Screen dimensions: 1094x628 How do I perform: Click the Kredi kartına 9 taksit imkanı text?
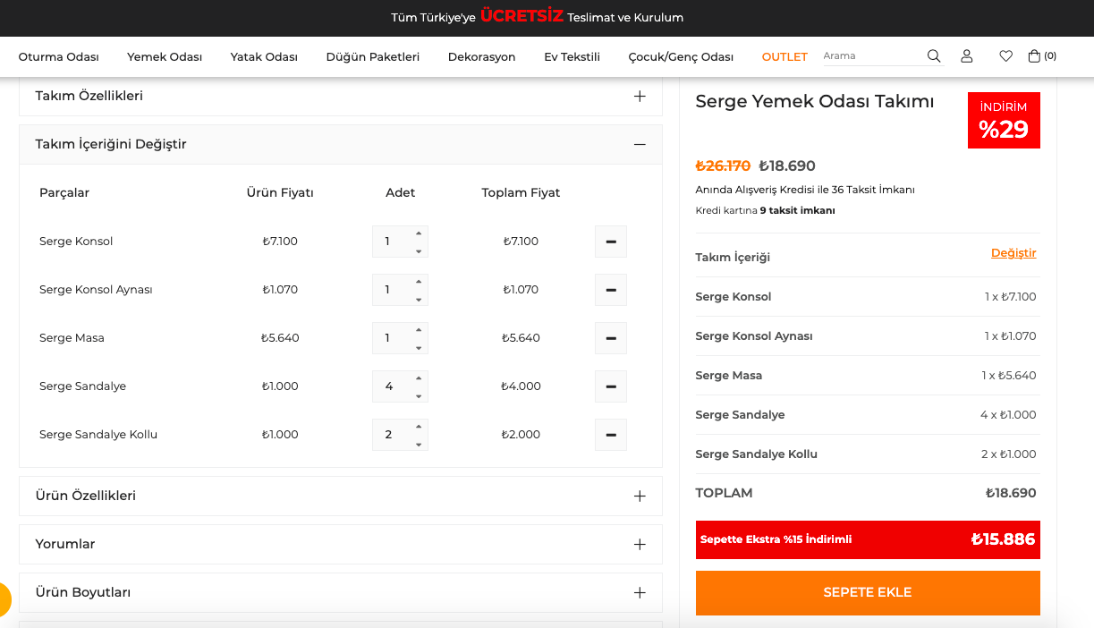[765, 211]
